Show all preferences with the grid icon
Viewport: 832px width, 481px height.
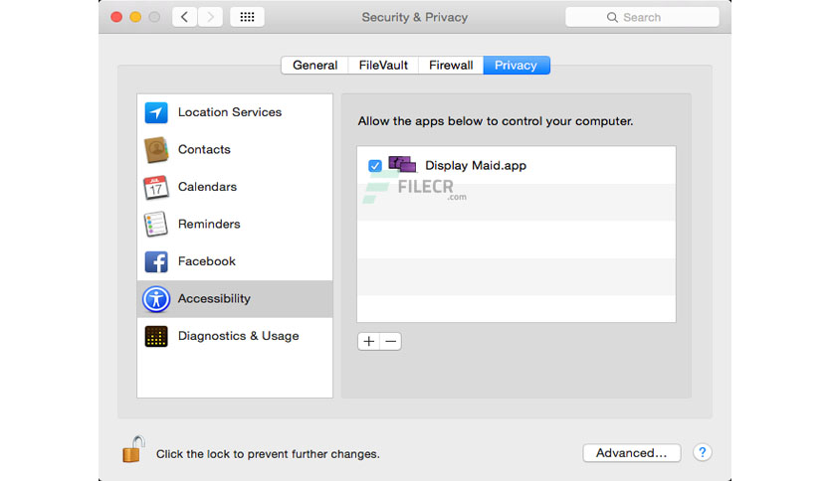(x=247, y=17)
